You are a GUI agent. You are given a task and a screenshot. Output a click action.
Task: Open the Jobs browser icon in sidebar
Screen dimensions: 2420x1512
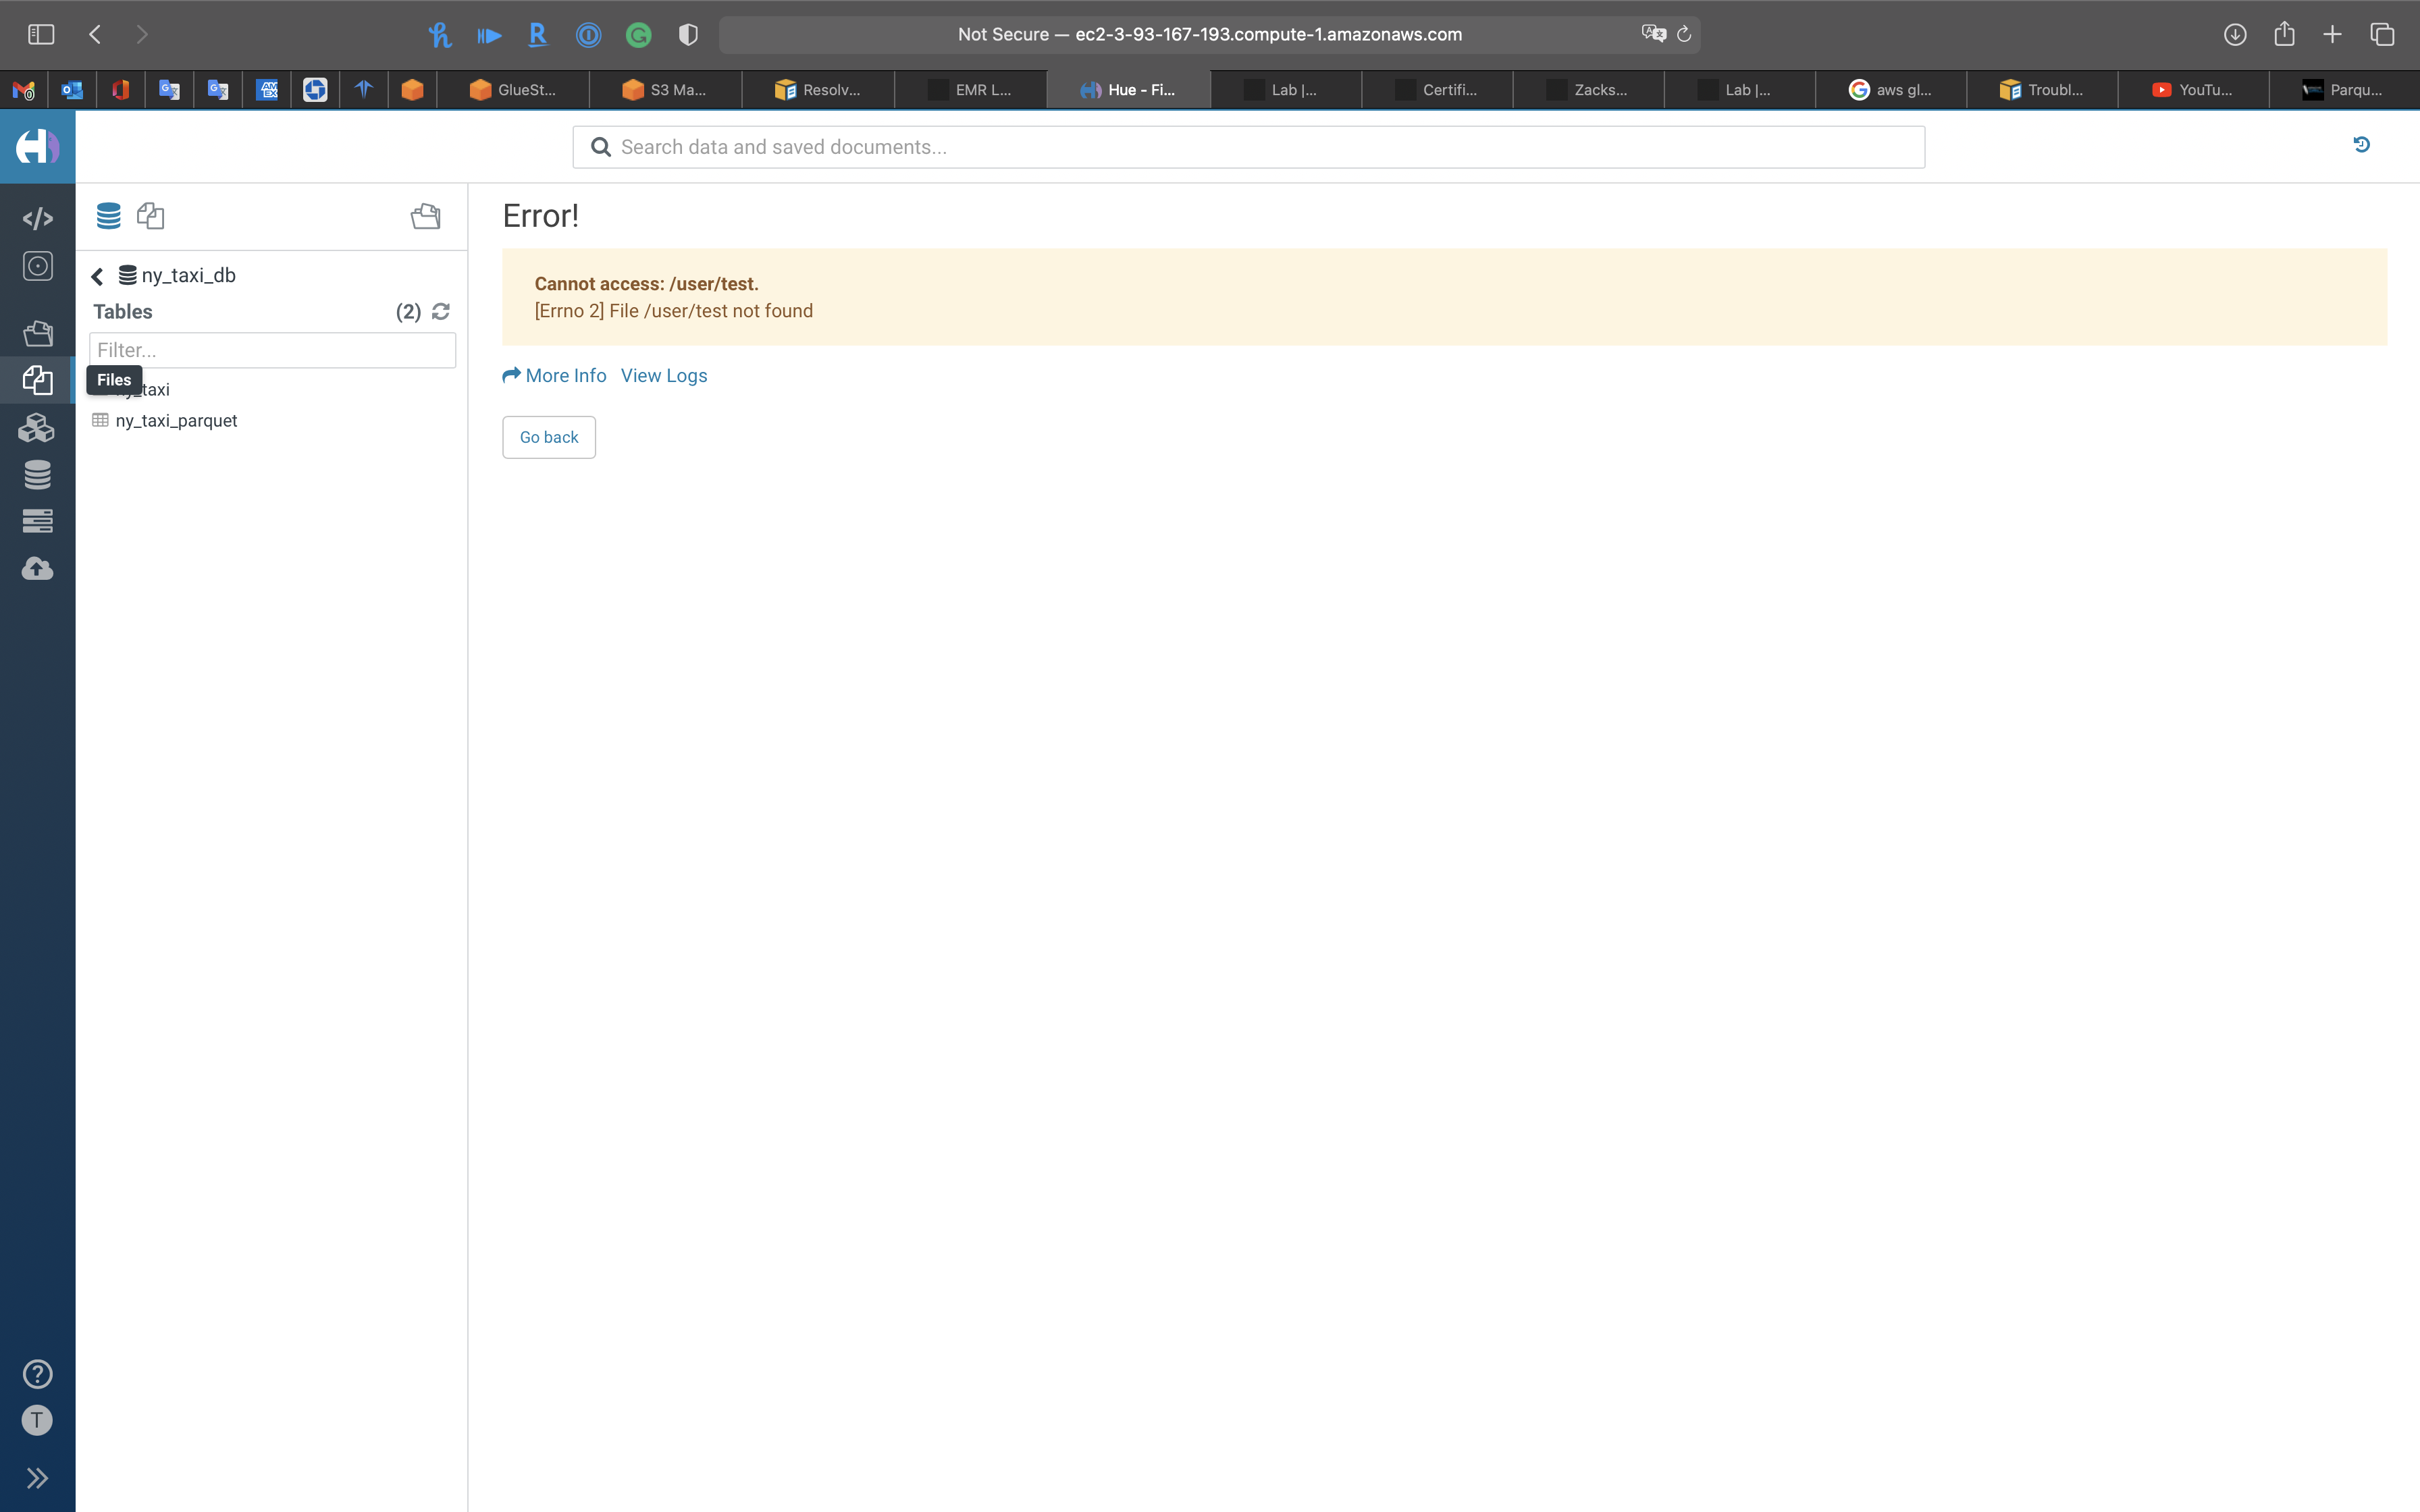(x=37, y=521)
